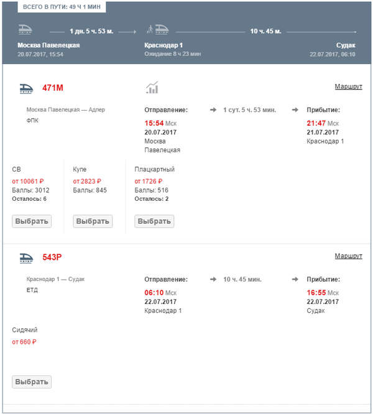This screenshot has width=373, height=414.
Task: Click the header train icon above Москва Павелецкая
Action: pos(25,29)
